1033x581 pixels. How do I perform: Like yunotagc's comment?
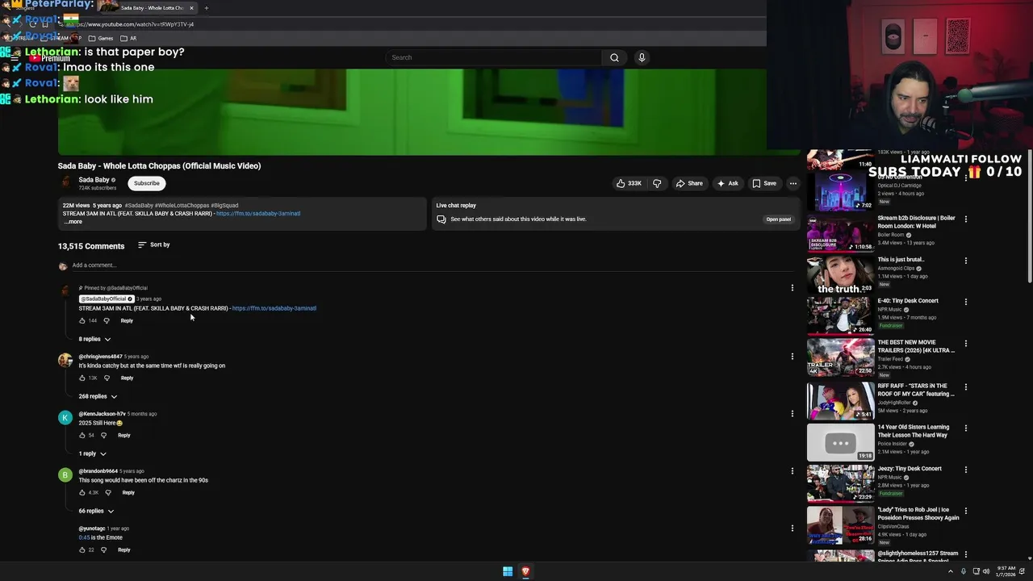[x=82, y=550]
